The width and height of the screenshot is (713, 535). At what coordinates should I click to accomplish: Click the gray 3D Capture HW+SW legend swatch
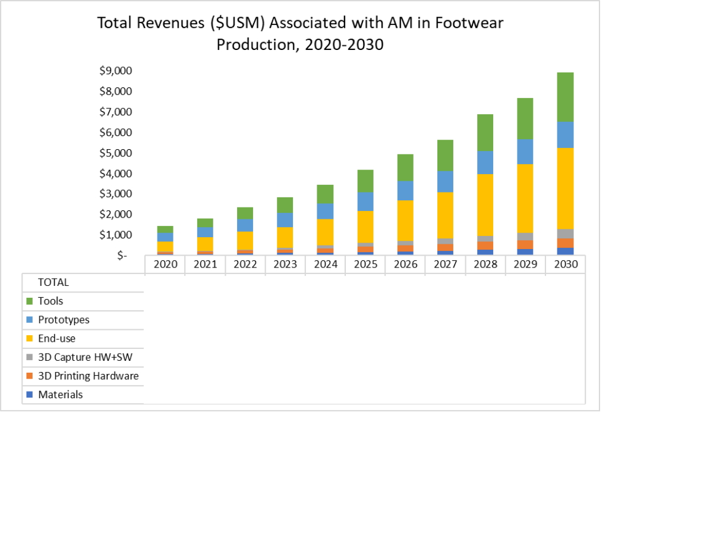[x=29, y=357]
